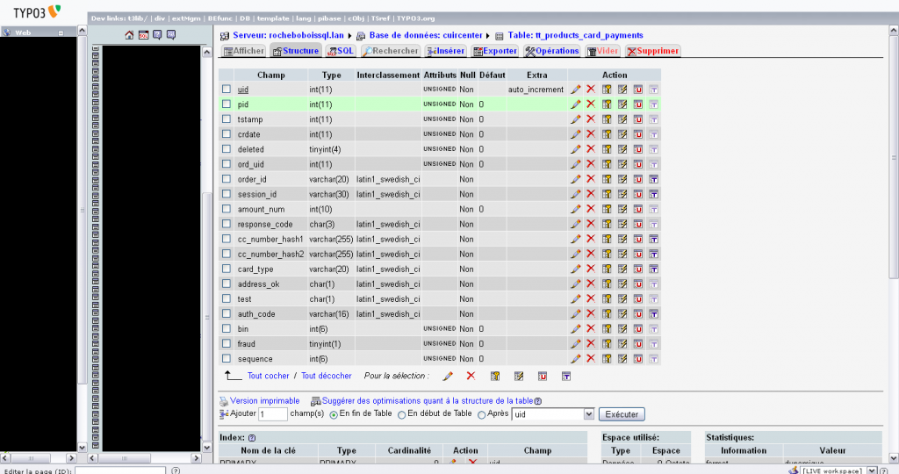
Task: Check the uid field checkbox
Action: [x=227, y=90]
